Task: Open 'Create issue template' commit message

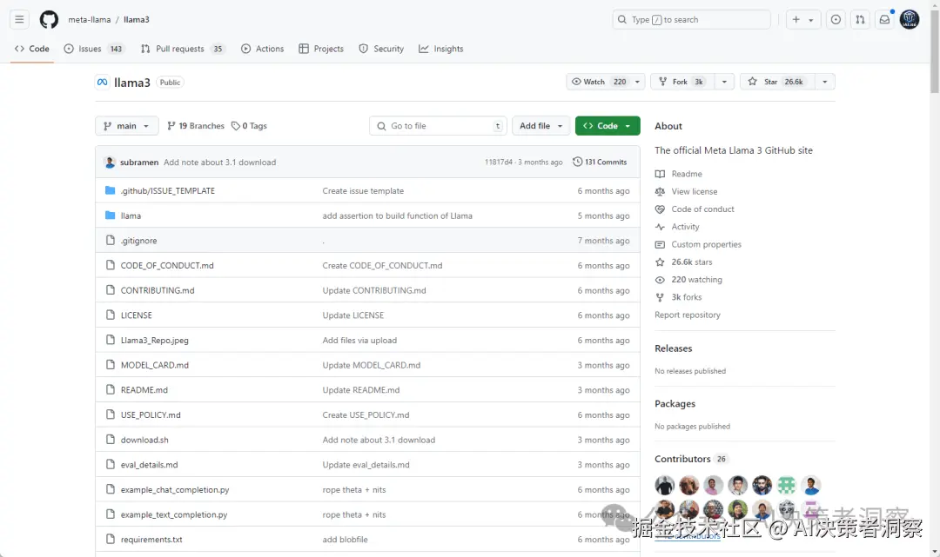Action: coord(363,191)
